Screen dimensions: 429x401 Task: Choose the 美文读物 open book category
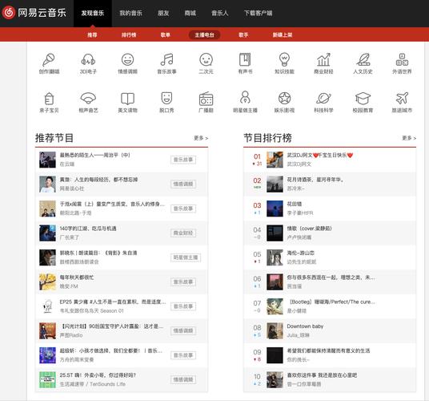127,102
